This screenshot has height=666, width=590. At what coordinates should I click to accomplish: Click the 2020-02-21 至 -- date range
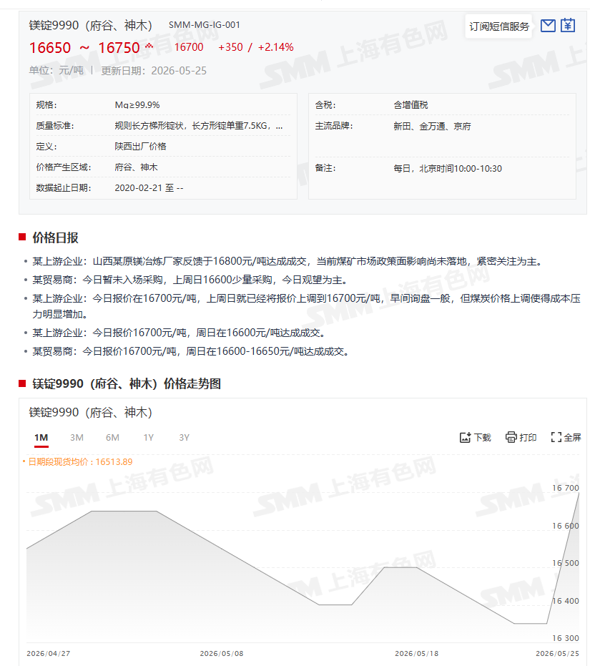click(x=149, y=188)
